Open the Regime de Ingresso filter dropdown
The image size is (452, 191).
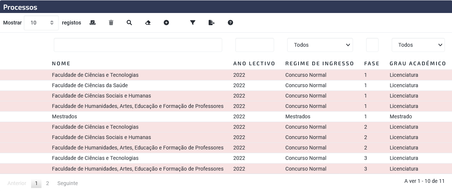tap(320, 45)
